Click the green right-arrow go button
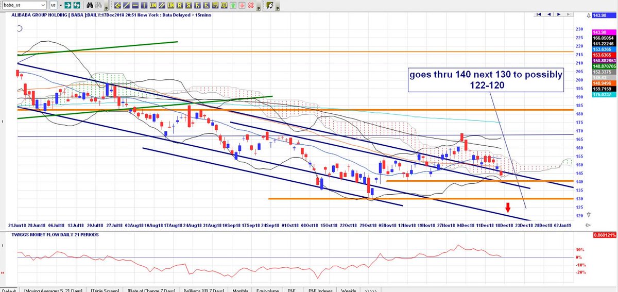The width and height of the screenshot is (618, 292). pos(67,5)
